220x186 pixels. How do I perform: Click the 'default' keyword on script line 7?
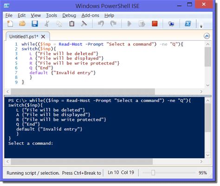pyautogui.click(x=39, y=73)
